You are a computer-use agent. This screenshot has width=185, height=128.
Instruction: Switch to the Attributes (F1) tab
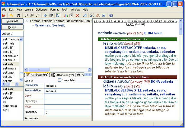click(37, 75)
